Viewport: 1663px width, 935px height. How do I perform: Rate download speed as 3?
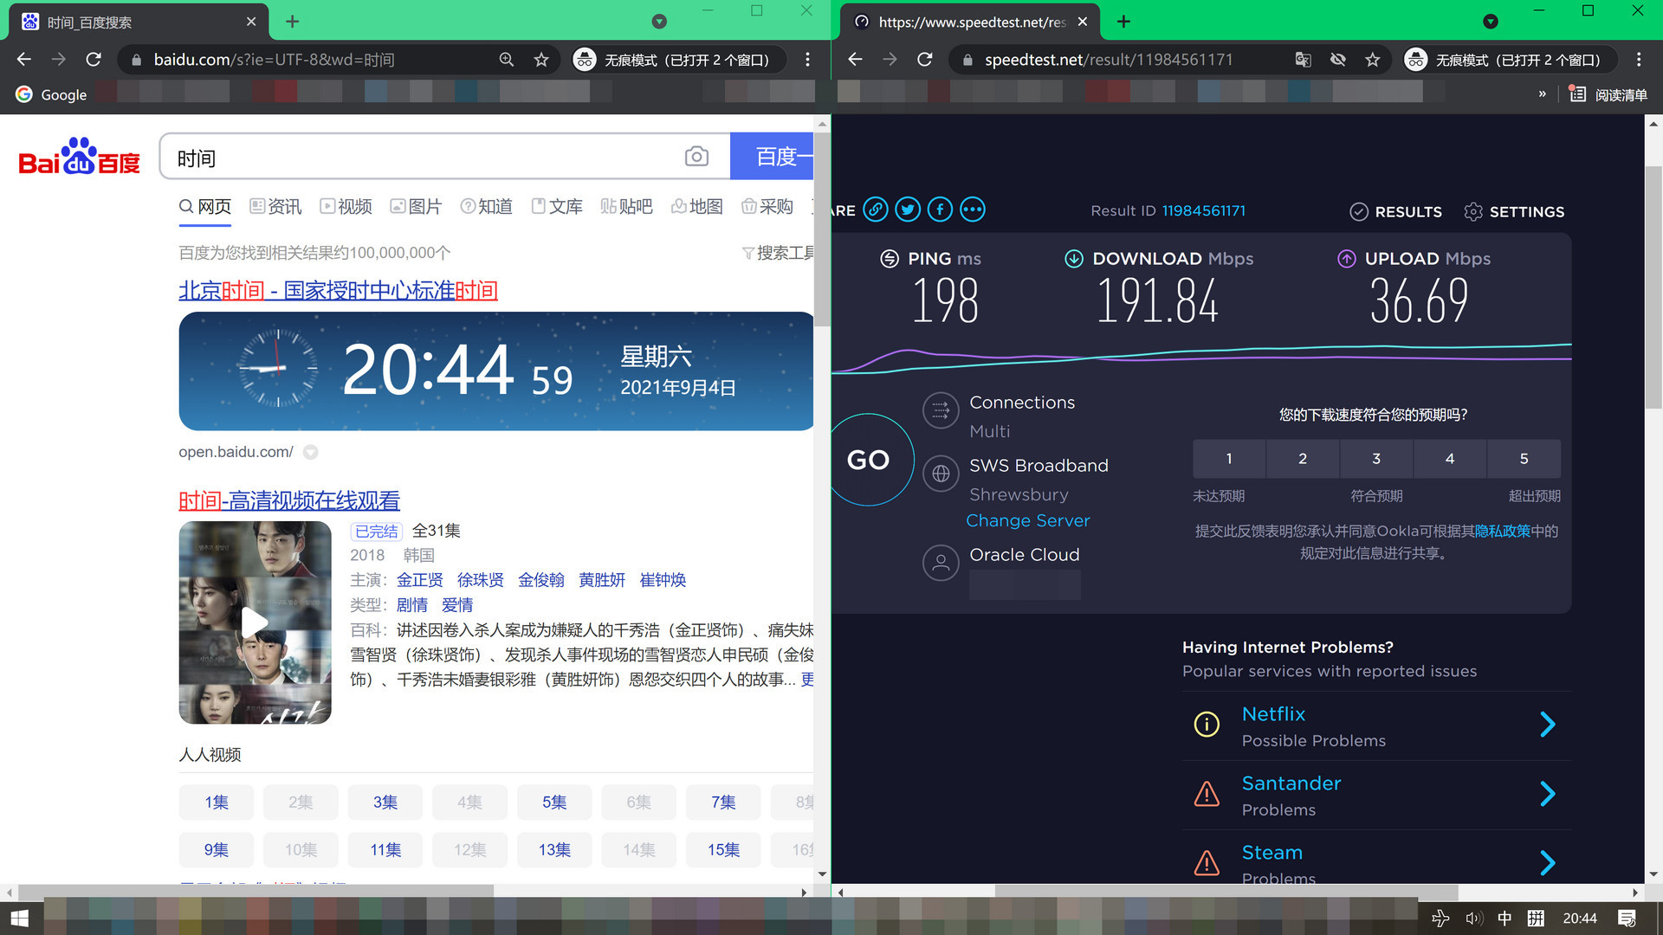[x=1376, y=459]
